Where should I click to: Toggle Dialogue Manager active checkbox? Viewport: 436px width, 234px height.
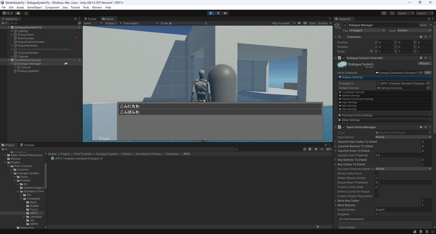(345, 25)
